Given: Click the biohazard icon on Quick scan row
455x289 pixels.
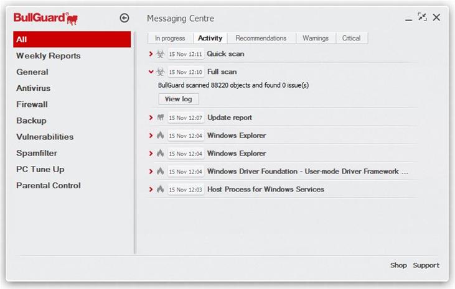Looking at the screenshot, I should (x=161, y=54).
